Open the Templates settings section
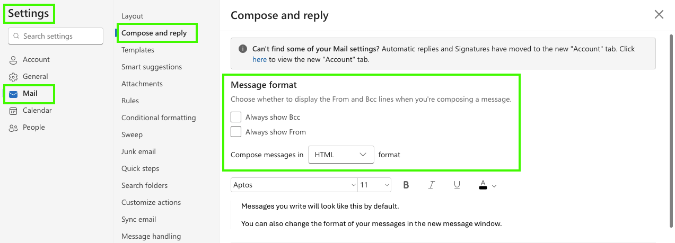Screen dimensions: 675x243 (x=138, y=50)
